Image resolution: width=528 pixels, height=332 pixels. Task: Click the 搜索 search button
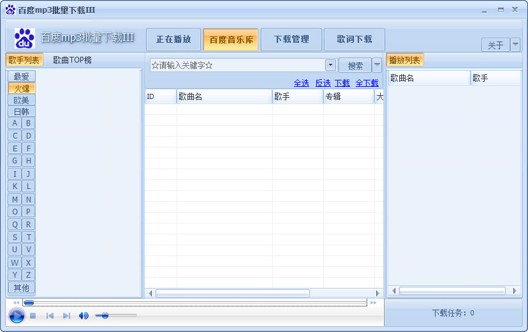355,65
